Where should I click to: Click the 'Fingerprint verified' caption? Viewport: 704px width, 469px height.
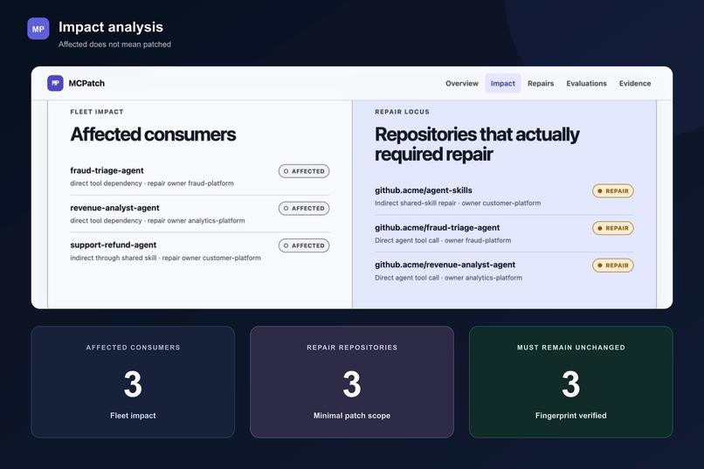(x=571, y=416)
